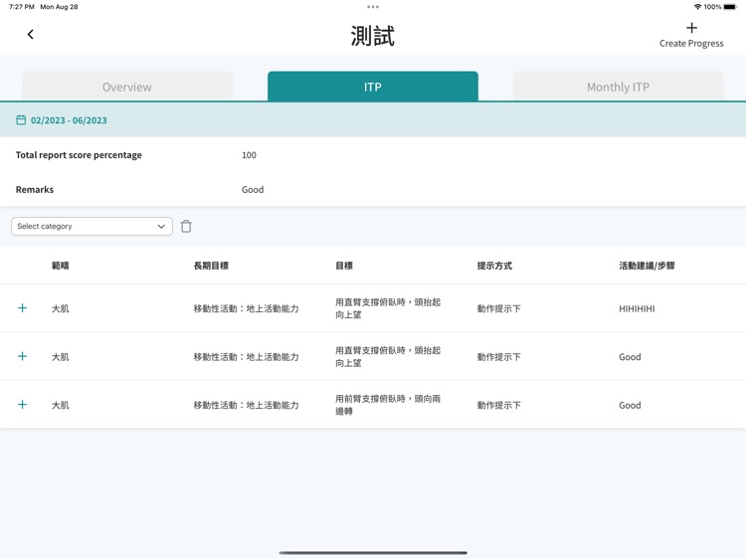Expand the row with HIHIHIHI using plus

(x=22, y=308)
